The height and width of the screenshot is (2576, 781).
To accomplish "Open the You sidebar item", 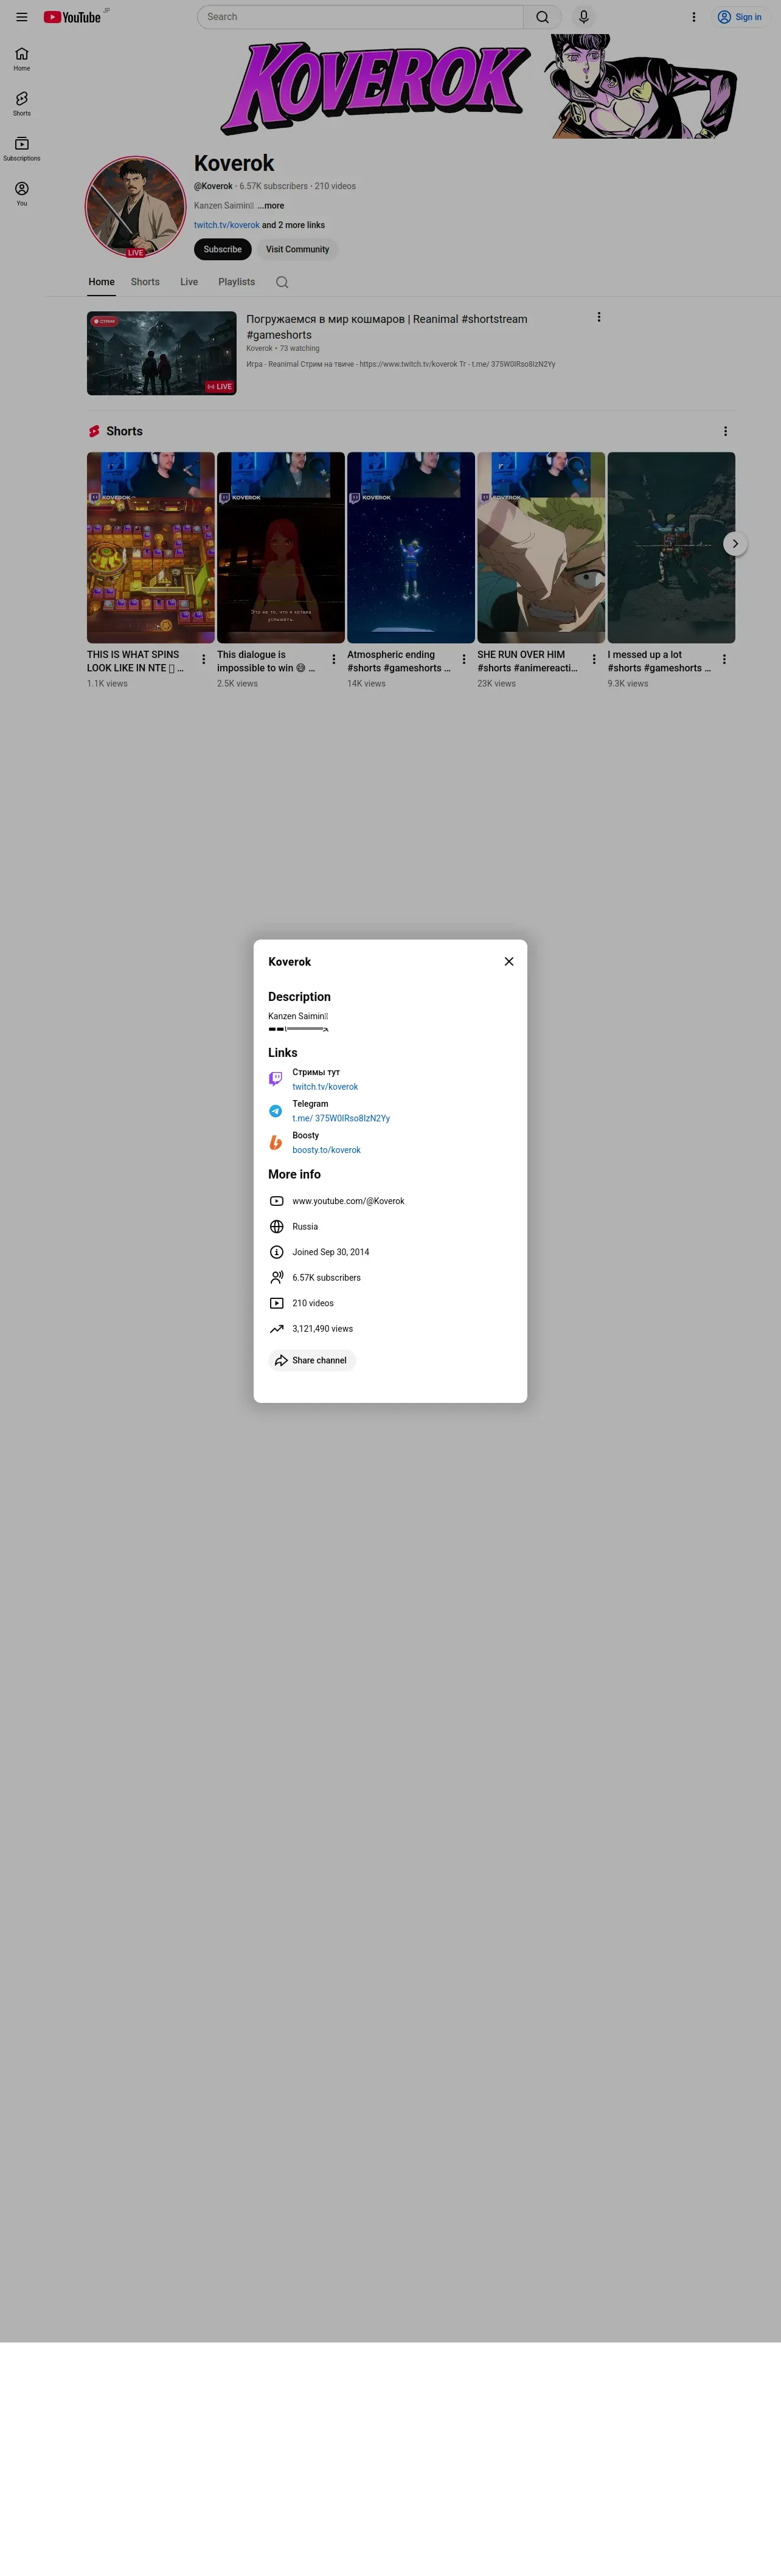I will (x=22, y=194).
